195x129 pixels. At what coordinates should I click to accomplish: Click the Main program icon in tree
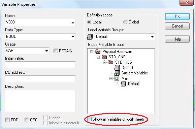[117, 78]
